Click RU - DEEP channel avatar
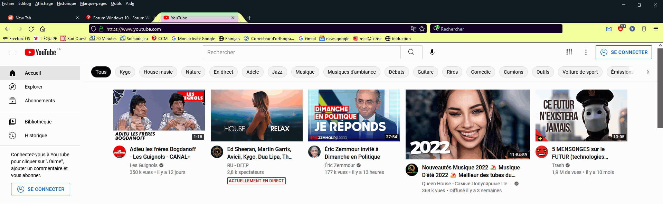 pyautogui.click(x=217, y=152)
